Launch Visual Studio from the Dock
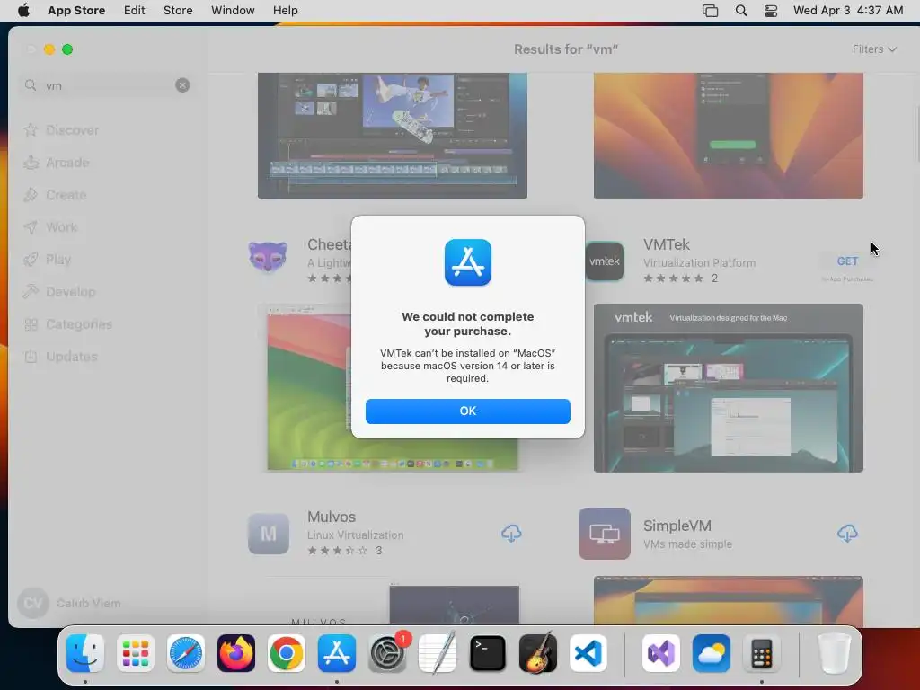This screenshot has height=690, width=920. [660, 653]
